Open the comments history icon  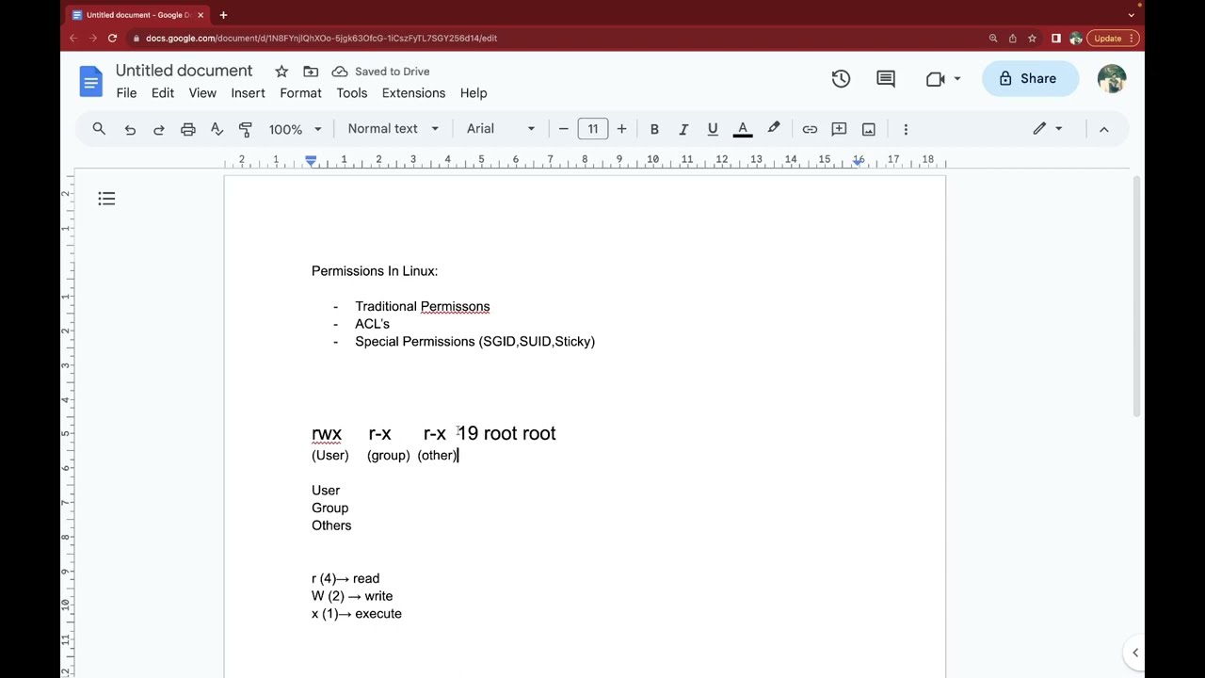[x=886, y=79]
